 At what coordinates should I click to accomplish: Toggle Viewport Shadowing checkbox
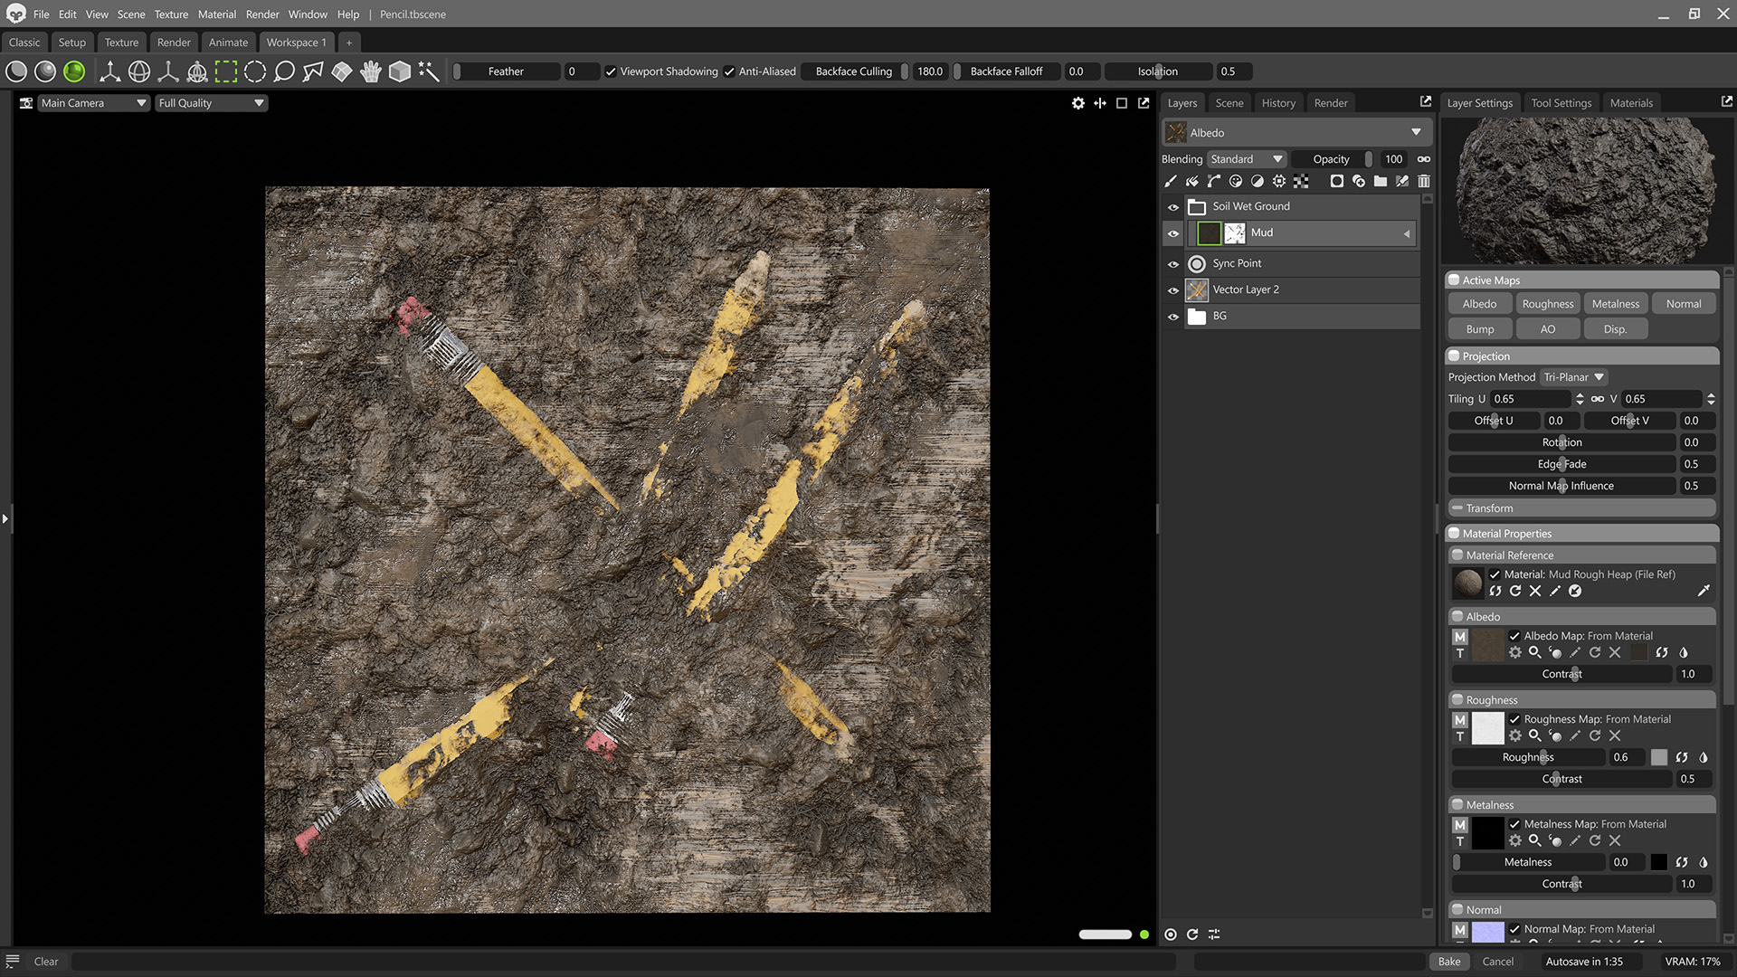[611, 71]
